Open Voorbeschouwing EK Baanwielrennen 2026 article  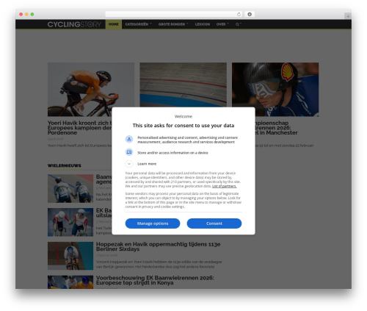coord(155,280)
